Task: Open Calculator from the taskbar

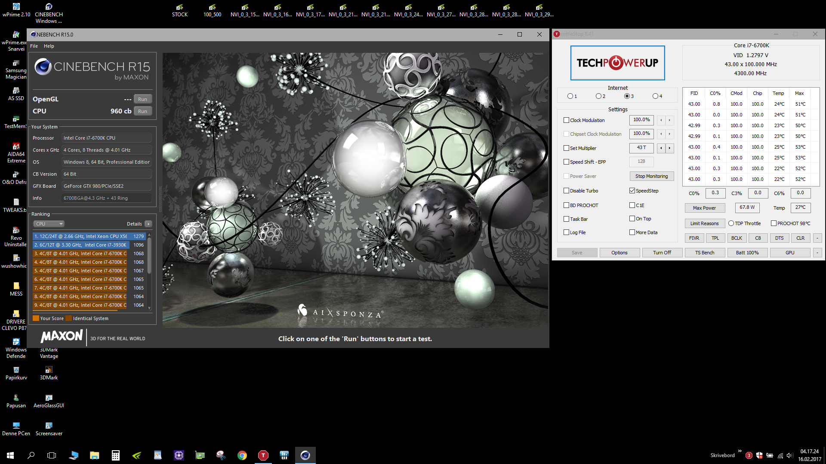Action: click(115, 455)
